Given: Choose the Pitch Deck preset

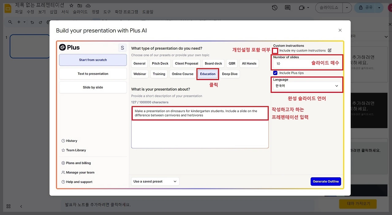Looking at the screenshot, I should tap(160, 63).
